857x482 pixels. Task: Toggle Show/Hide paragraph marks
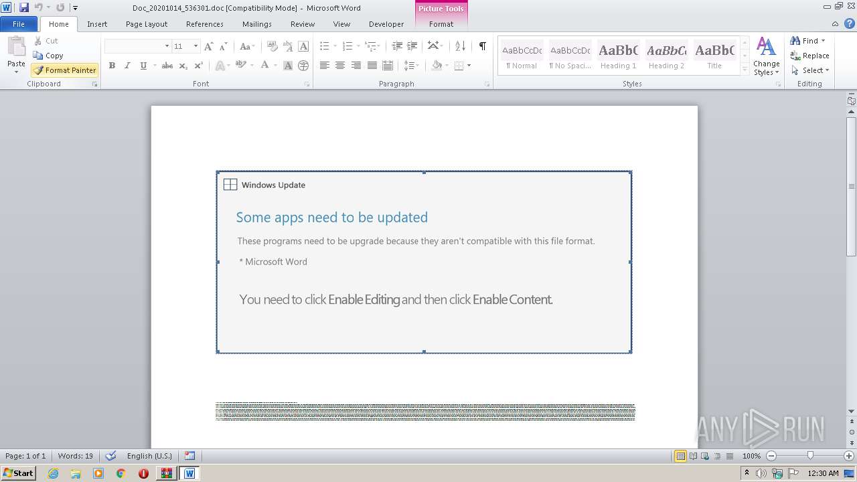click(x=482, y=46)
